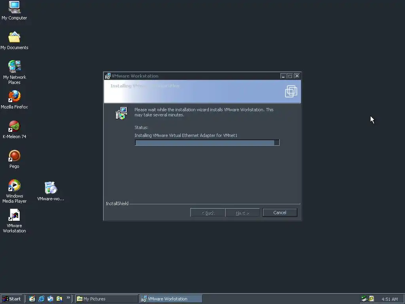Click the 'Please wait' installation message
405x304 pixels.
point(204,112)
